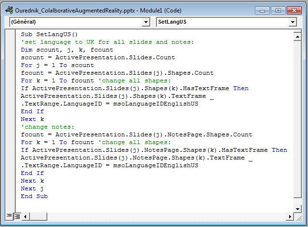Click the vertical scrollbar up arrow
This screenshot has height=227, width=308.
point(297,37)
